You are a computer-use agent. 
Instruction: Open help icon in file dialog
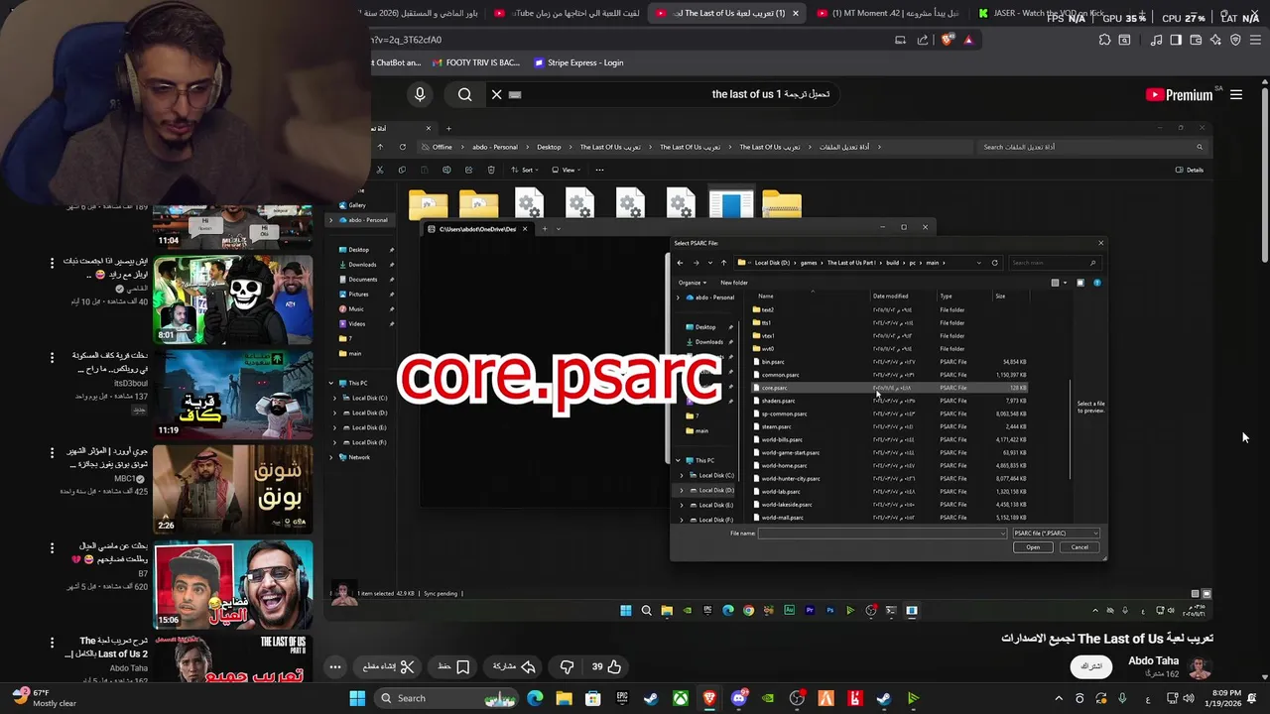pos(1096,283)
